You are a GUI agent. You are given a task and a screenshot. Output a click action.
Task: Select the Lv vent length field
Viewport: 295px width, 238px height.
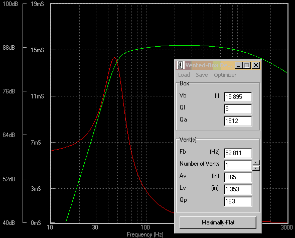tap(238, 189)
